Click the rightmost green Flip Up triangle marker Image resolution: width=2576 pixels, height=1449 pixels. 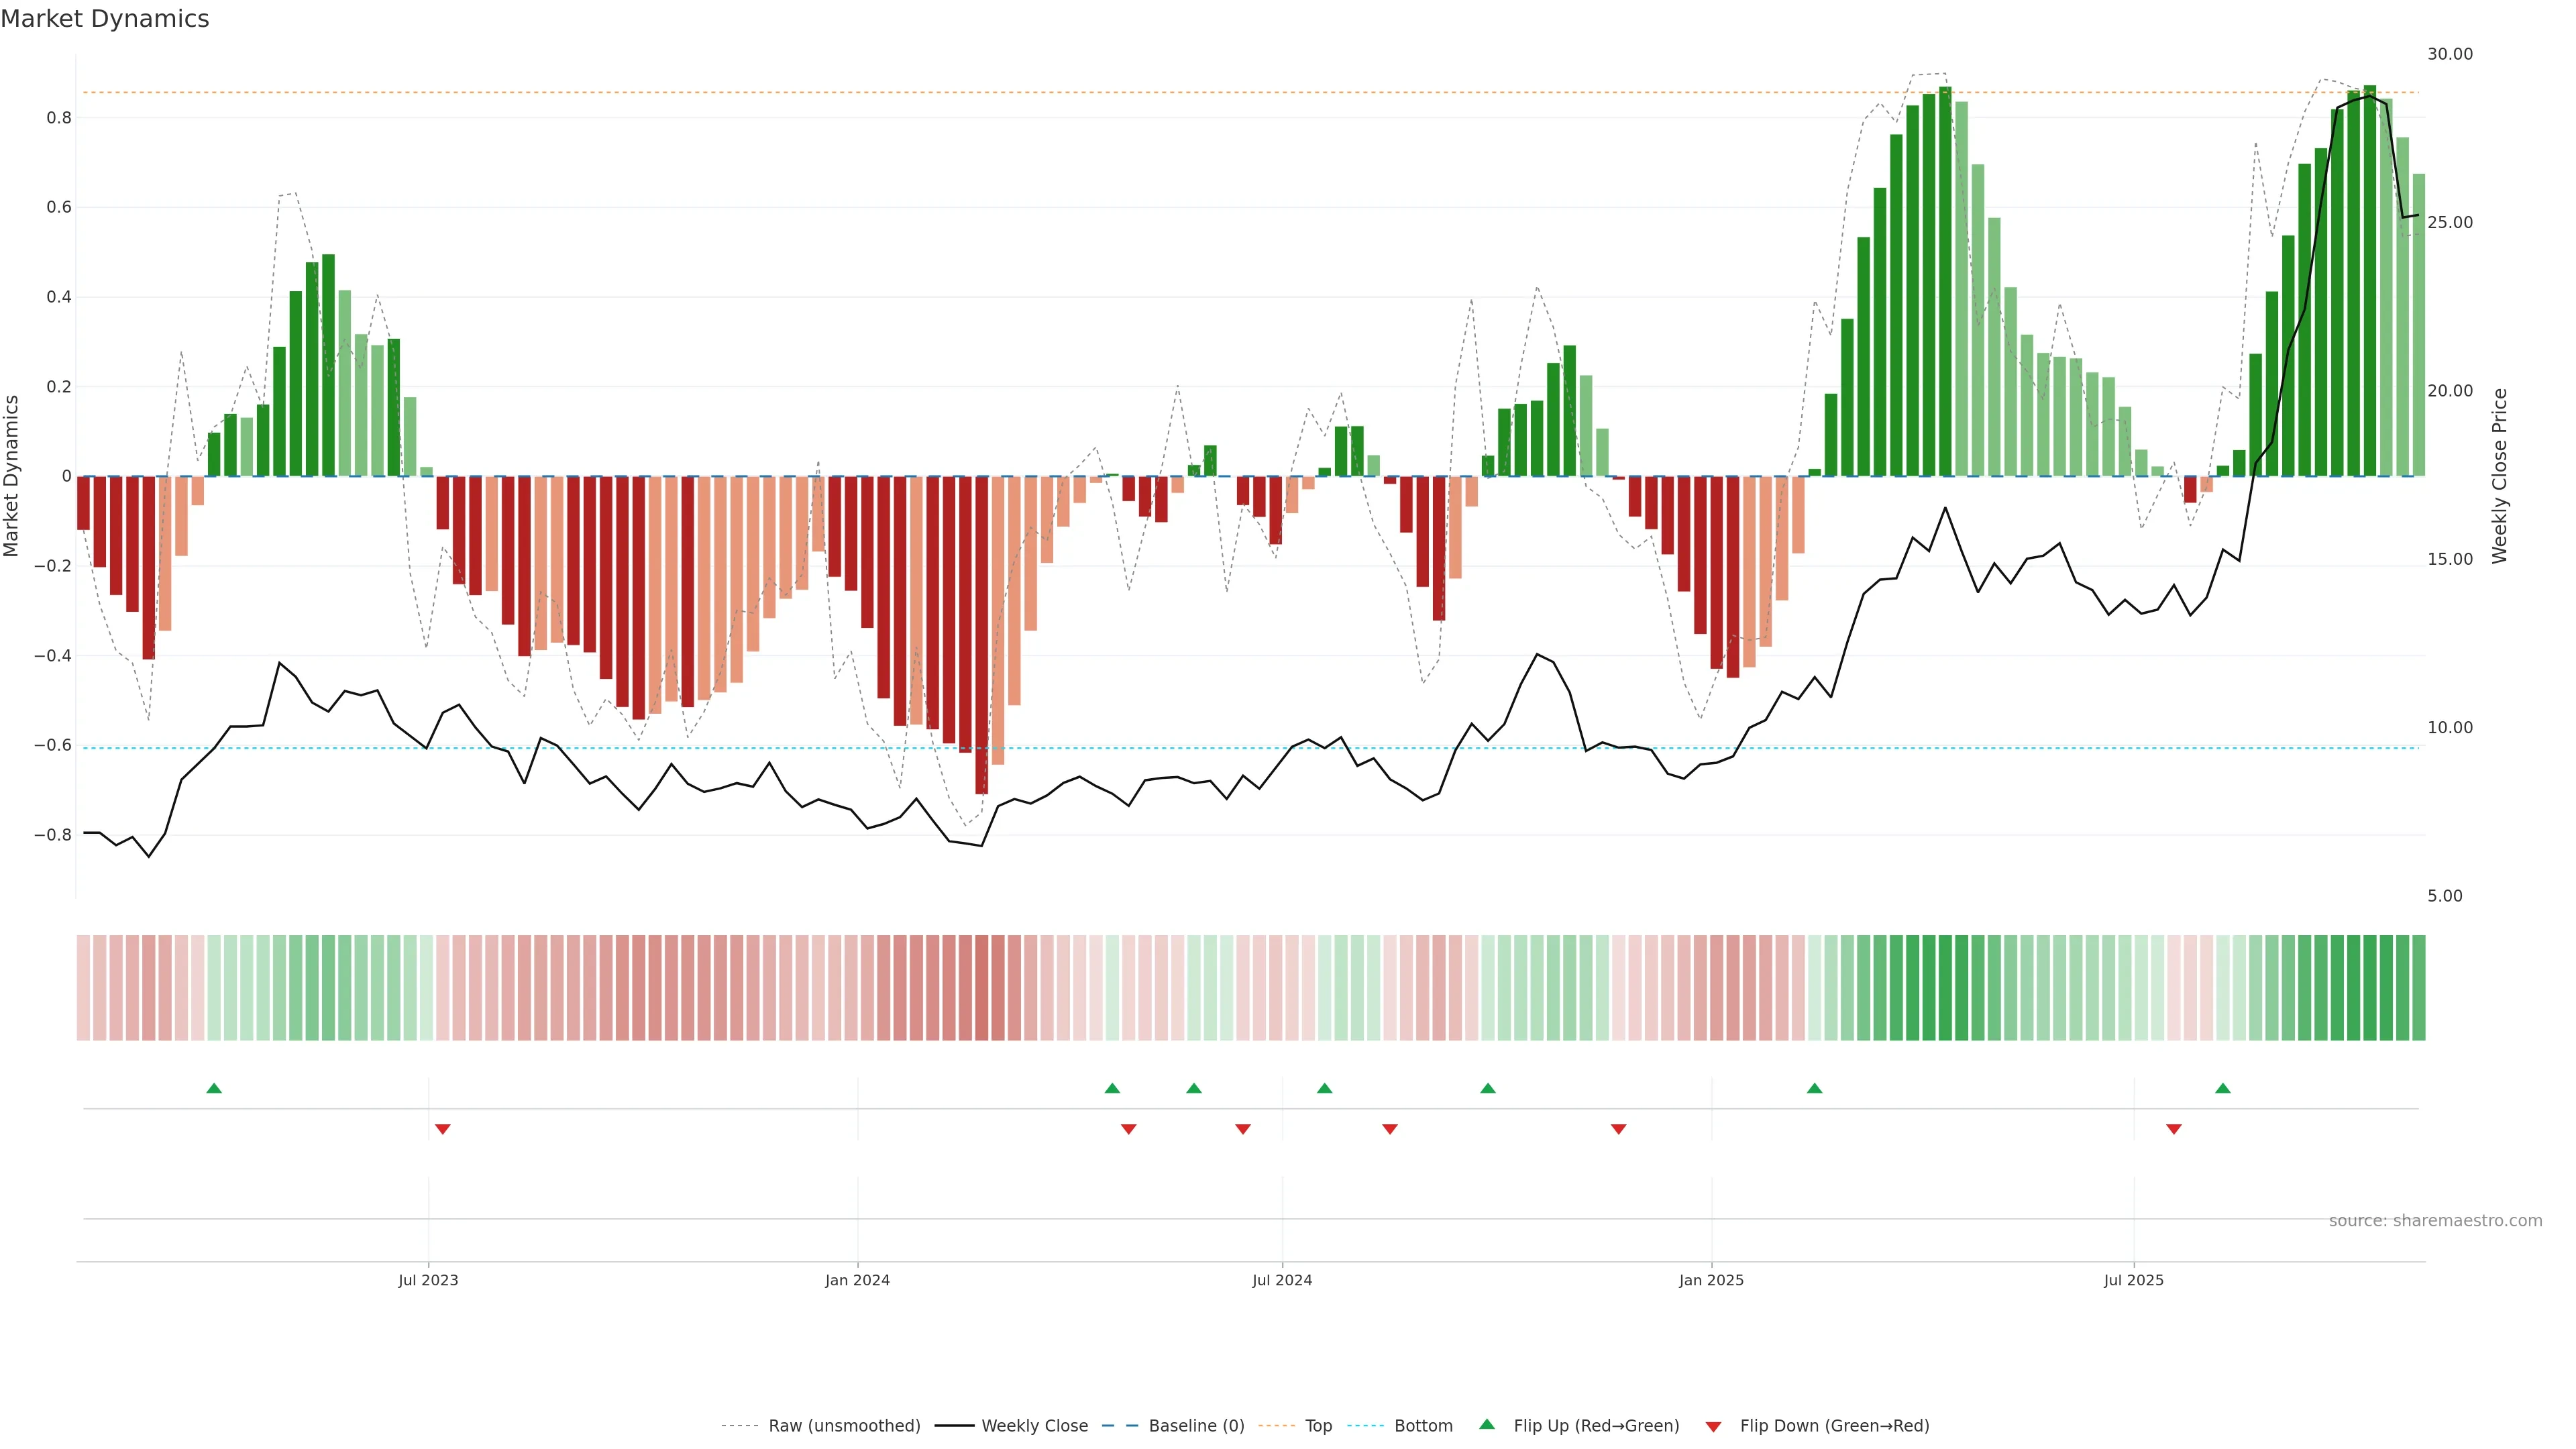[2222, 1088]
